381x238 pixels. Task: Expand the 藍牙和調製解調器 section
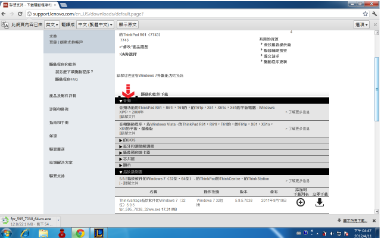(x=222, y=146)
